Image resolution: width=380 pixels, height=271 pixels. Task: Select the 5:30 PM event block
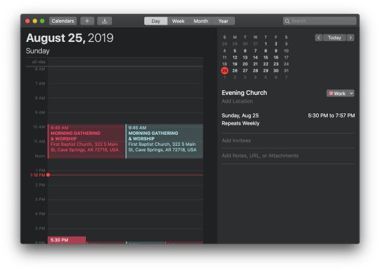tap(67, 240)
